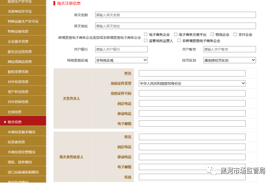Click 海关业务联系人 姓名 field

192,137
